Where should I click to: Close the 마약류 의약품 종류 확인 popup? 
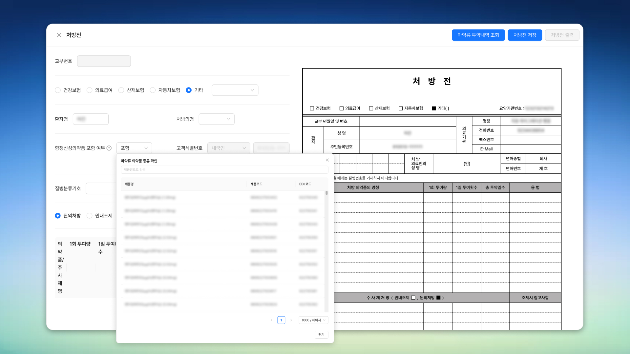[327, 160]
